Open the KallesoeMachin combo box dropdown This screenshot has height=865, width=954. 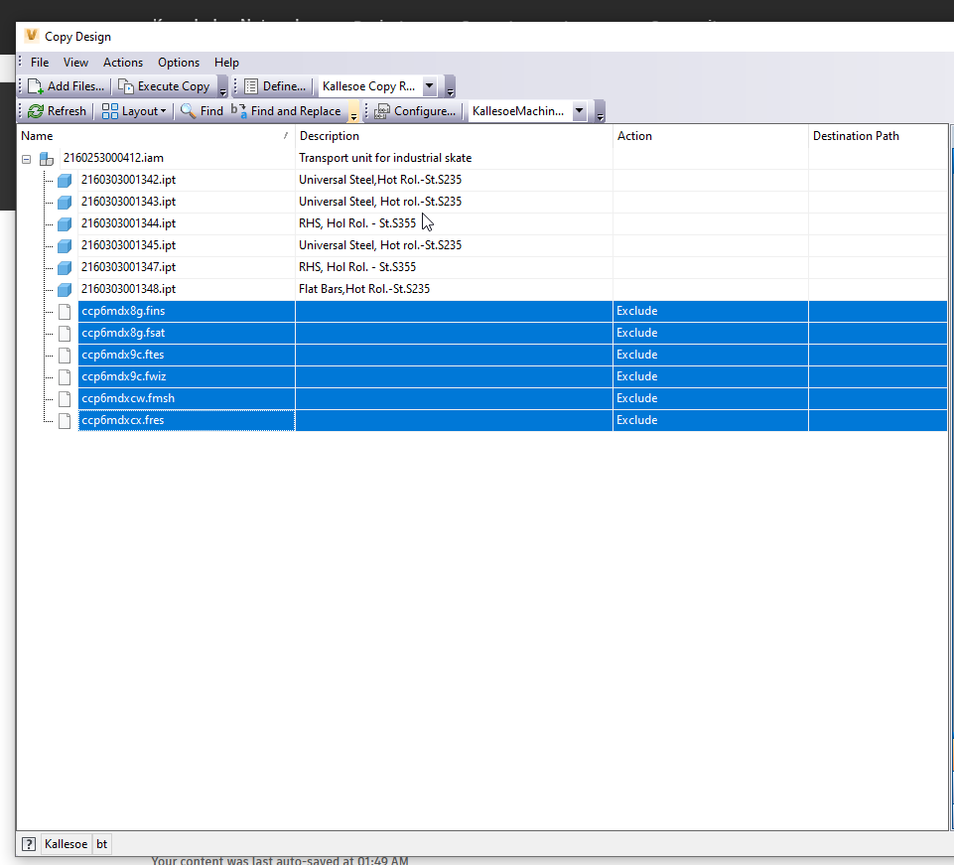point(580,110)
